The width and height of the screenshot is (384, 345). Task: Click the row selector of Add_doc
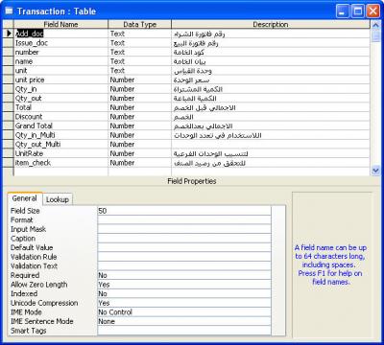[9, 34]
